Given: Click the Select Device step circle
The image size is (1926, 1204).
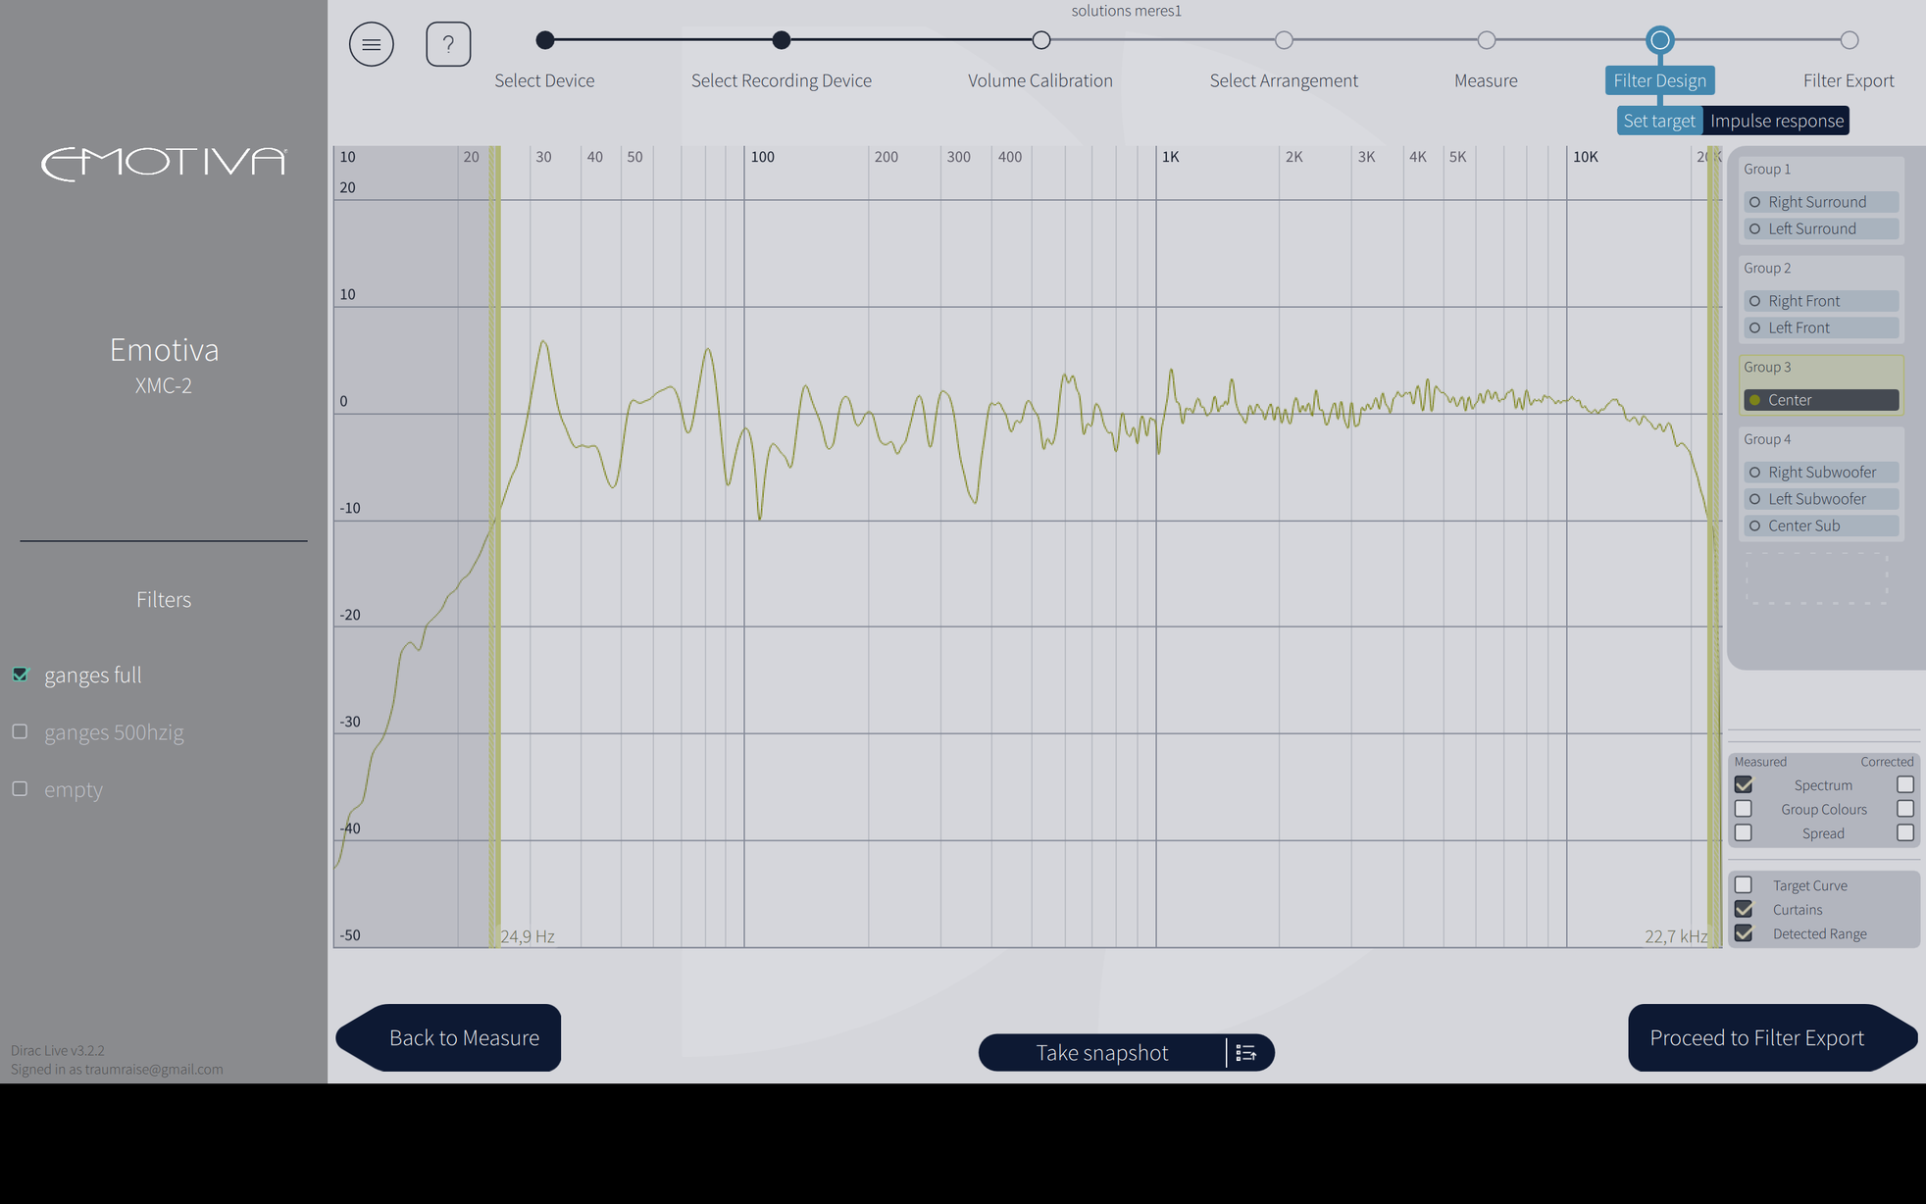Looking at the screenshot, I should 545,40.
